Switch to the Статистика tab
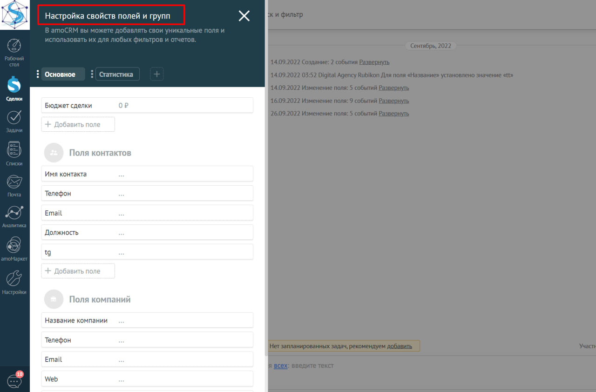The height and width of the screenshot is (392, 596). click(x=117, y=74)
